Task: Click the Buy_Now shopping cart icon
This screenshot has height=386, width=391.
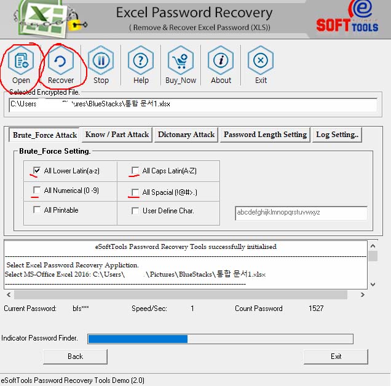Action: [181, 61]
